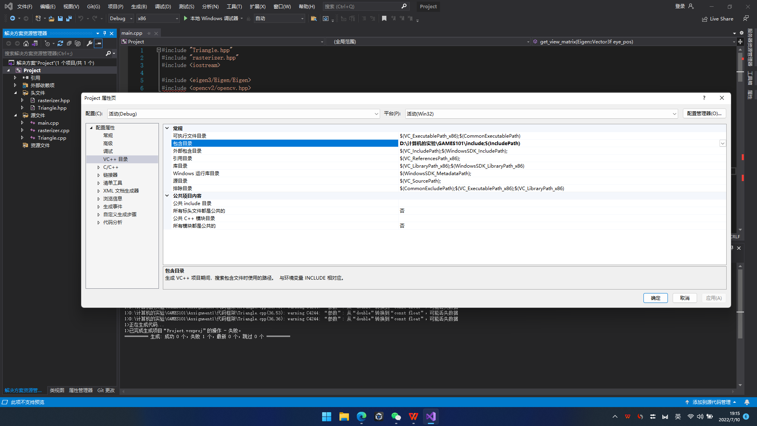The image size is (757, 426).
Task: Open the 平台 dropdown showing 活动(Win32)
Action: (675, 114)
